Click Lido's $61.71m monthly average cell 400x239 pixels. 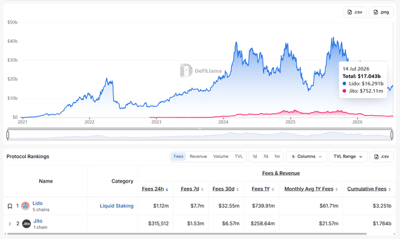click(x=329, y=206)
